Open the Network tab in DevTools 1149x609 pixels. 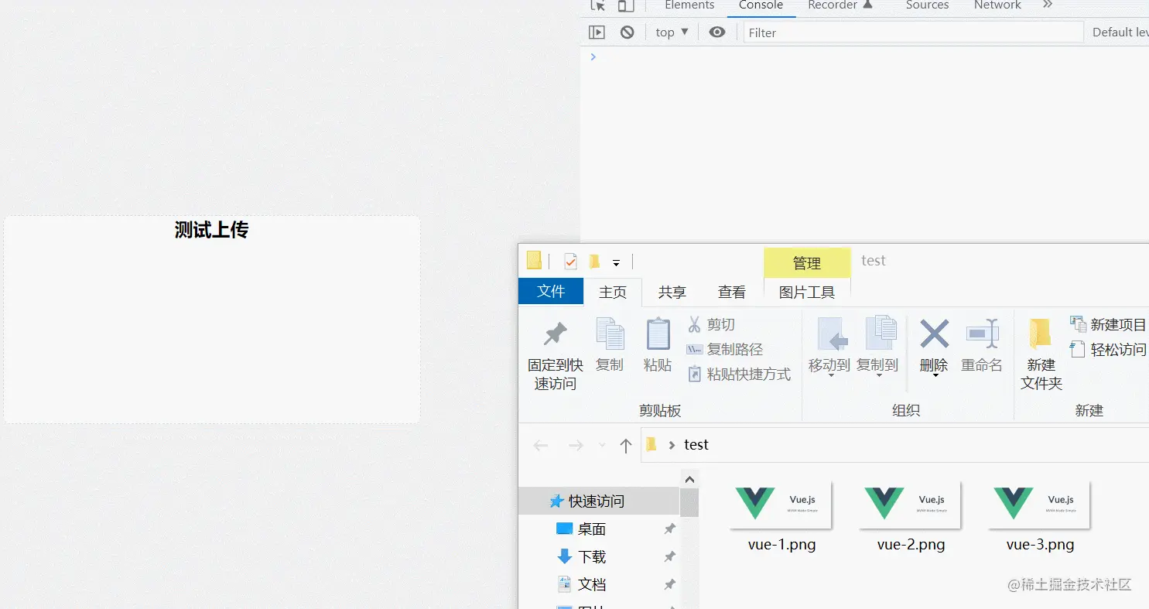[997, 5]
